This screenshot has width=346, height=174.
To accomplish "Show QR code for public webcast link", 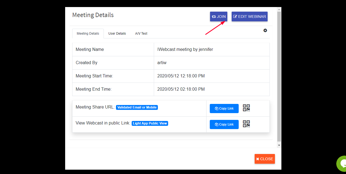I will pos(246,124).
